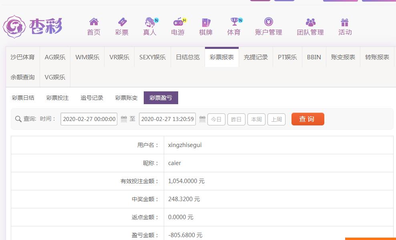The height and width of the screenshot is (240, 396).
Task: Switch to WM娱乐 tab
Action: pyautogui.click(x=87, y=57)
